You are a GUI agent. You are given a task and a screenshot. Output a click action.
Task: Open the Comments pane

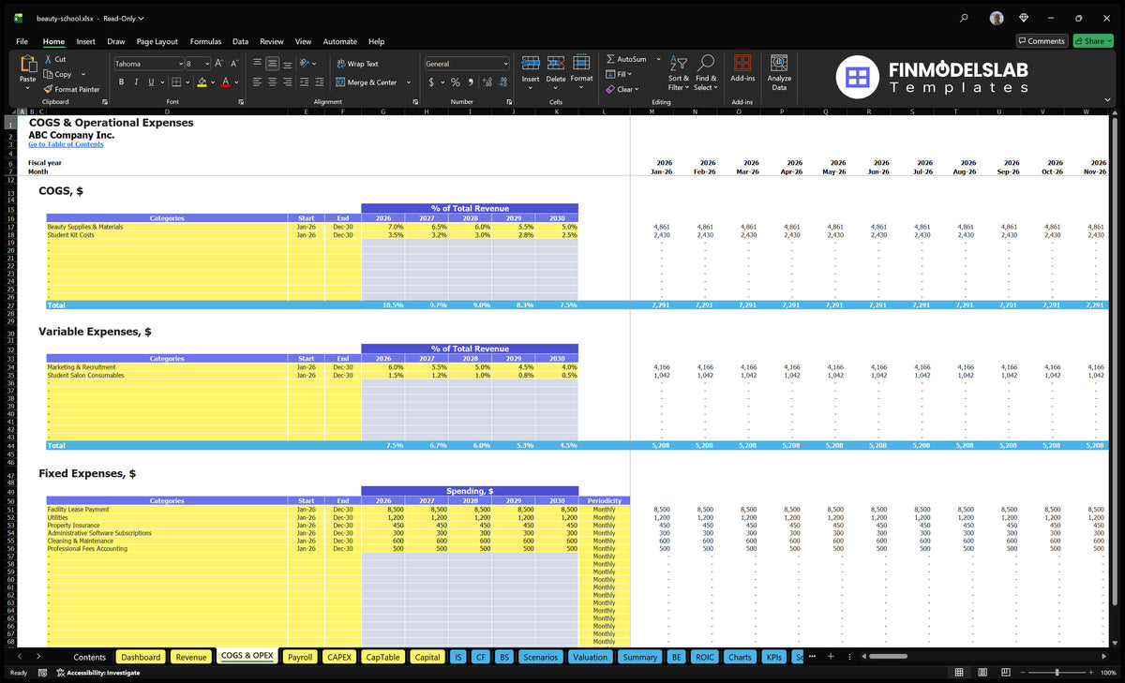pyautogui.click(x=1042, y=41)
